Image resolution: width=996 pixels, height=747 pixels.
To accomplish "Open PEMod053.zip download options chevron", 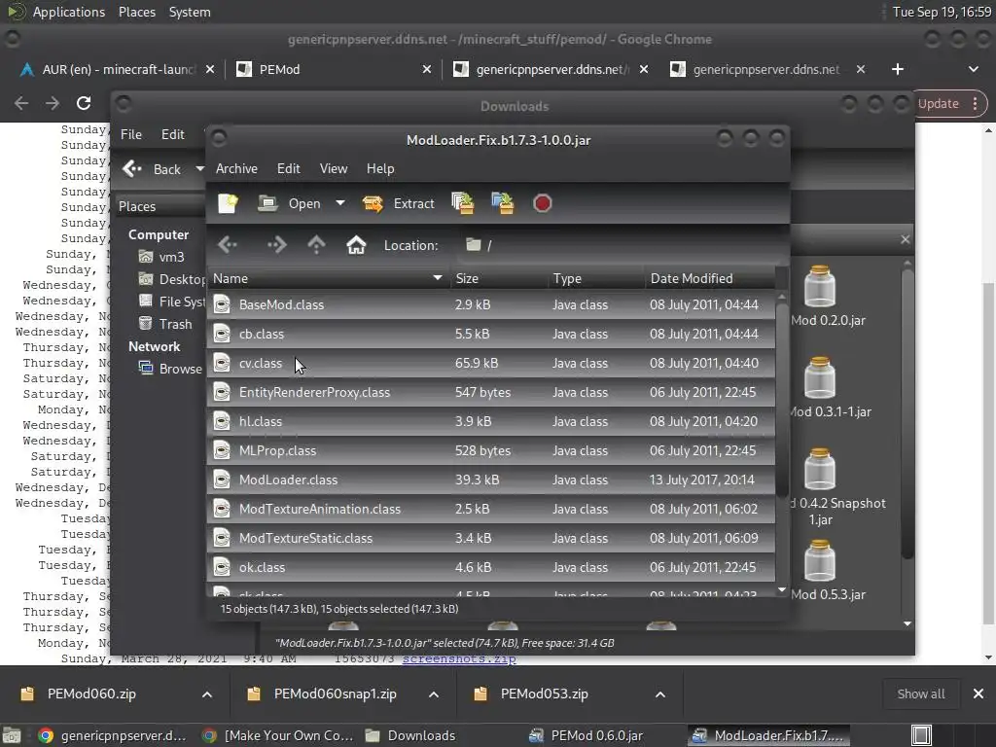I will point(660,694).
